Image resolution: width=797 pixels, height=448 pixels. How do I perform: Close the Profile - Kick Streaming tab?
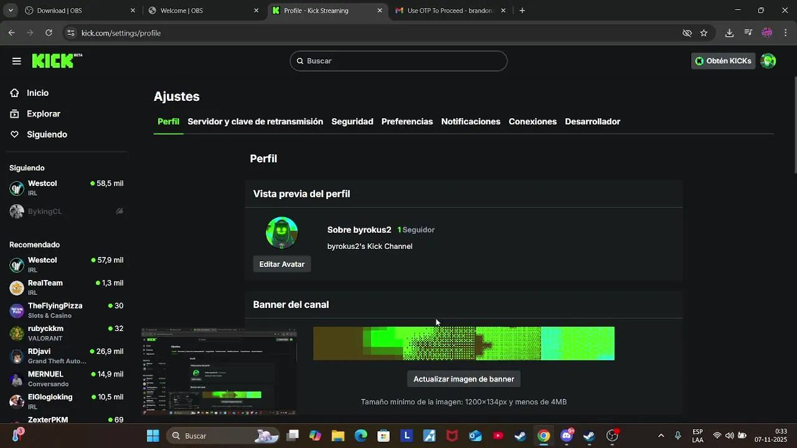point(380,11)
